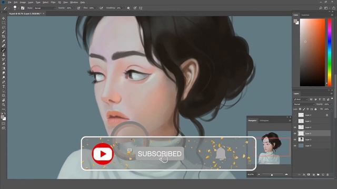Click the Navigator zoom percentage field
The width and height of the screenshot is (337, 189).
(251, 175)
